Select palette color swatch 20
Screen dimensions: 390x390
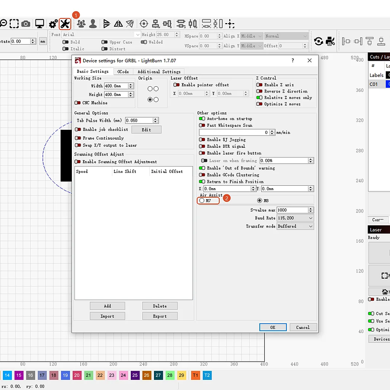click(77, 376)
